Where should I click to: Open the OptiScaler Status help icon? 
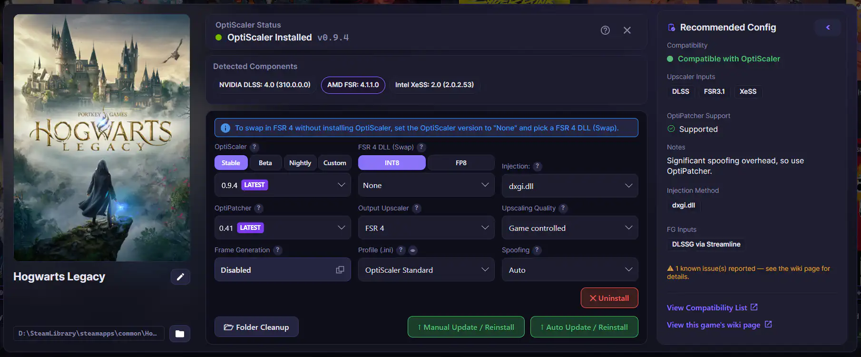click(x=605, y=30)
